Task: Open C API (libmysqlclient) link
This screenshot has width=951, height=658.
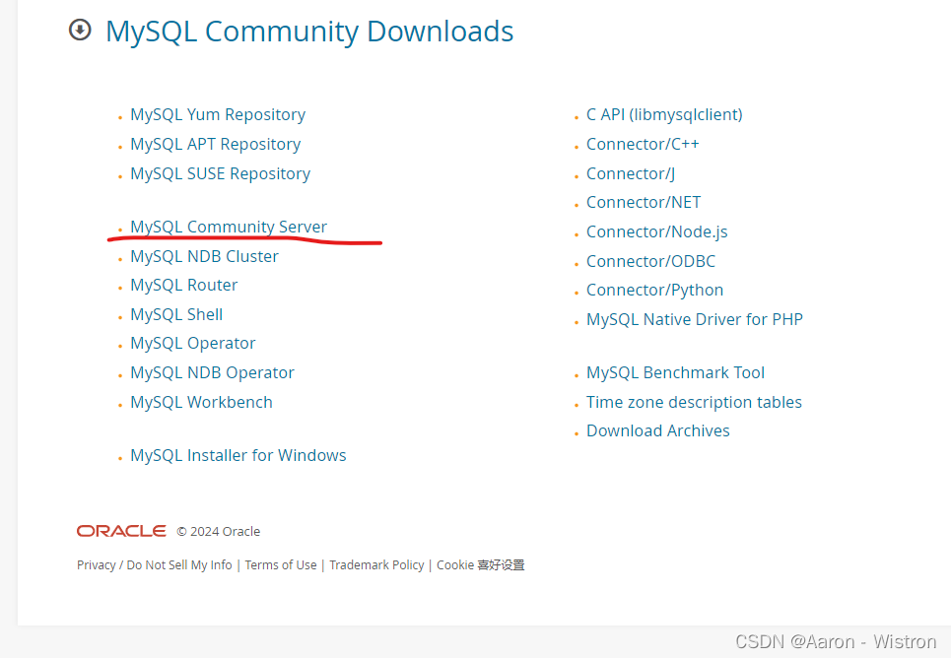Action: point(664,114)
